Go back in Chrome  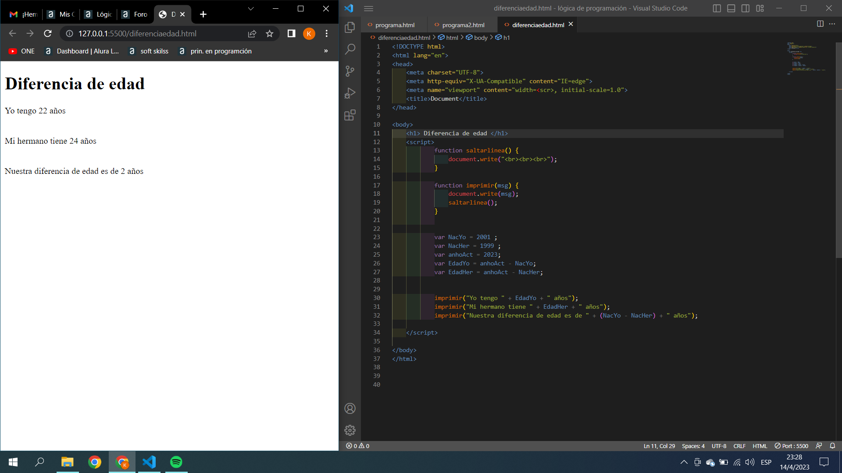12,33
